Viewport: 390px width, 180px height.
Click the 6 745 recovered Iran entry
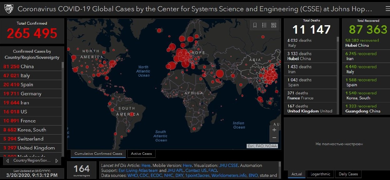tap(366, 56)
